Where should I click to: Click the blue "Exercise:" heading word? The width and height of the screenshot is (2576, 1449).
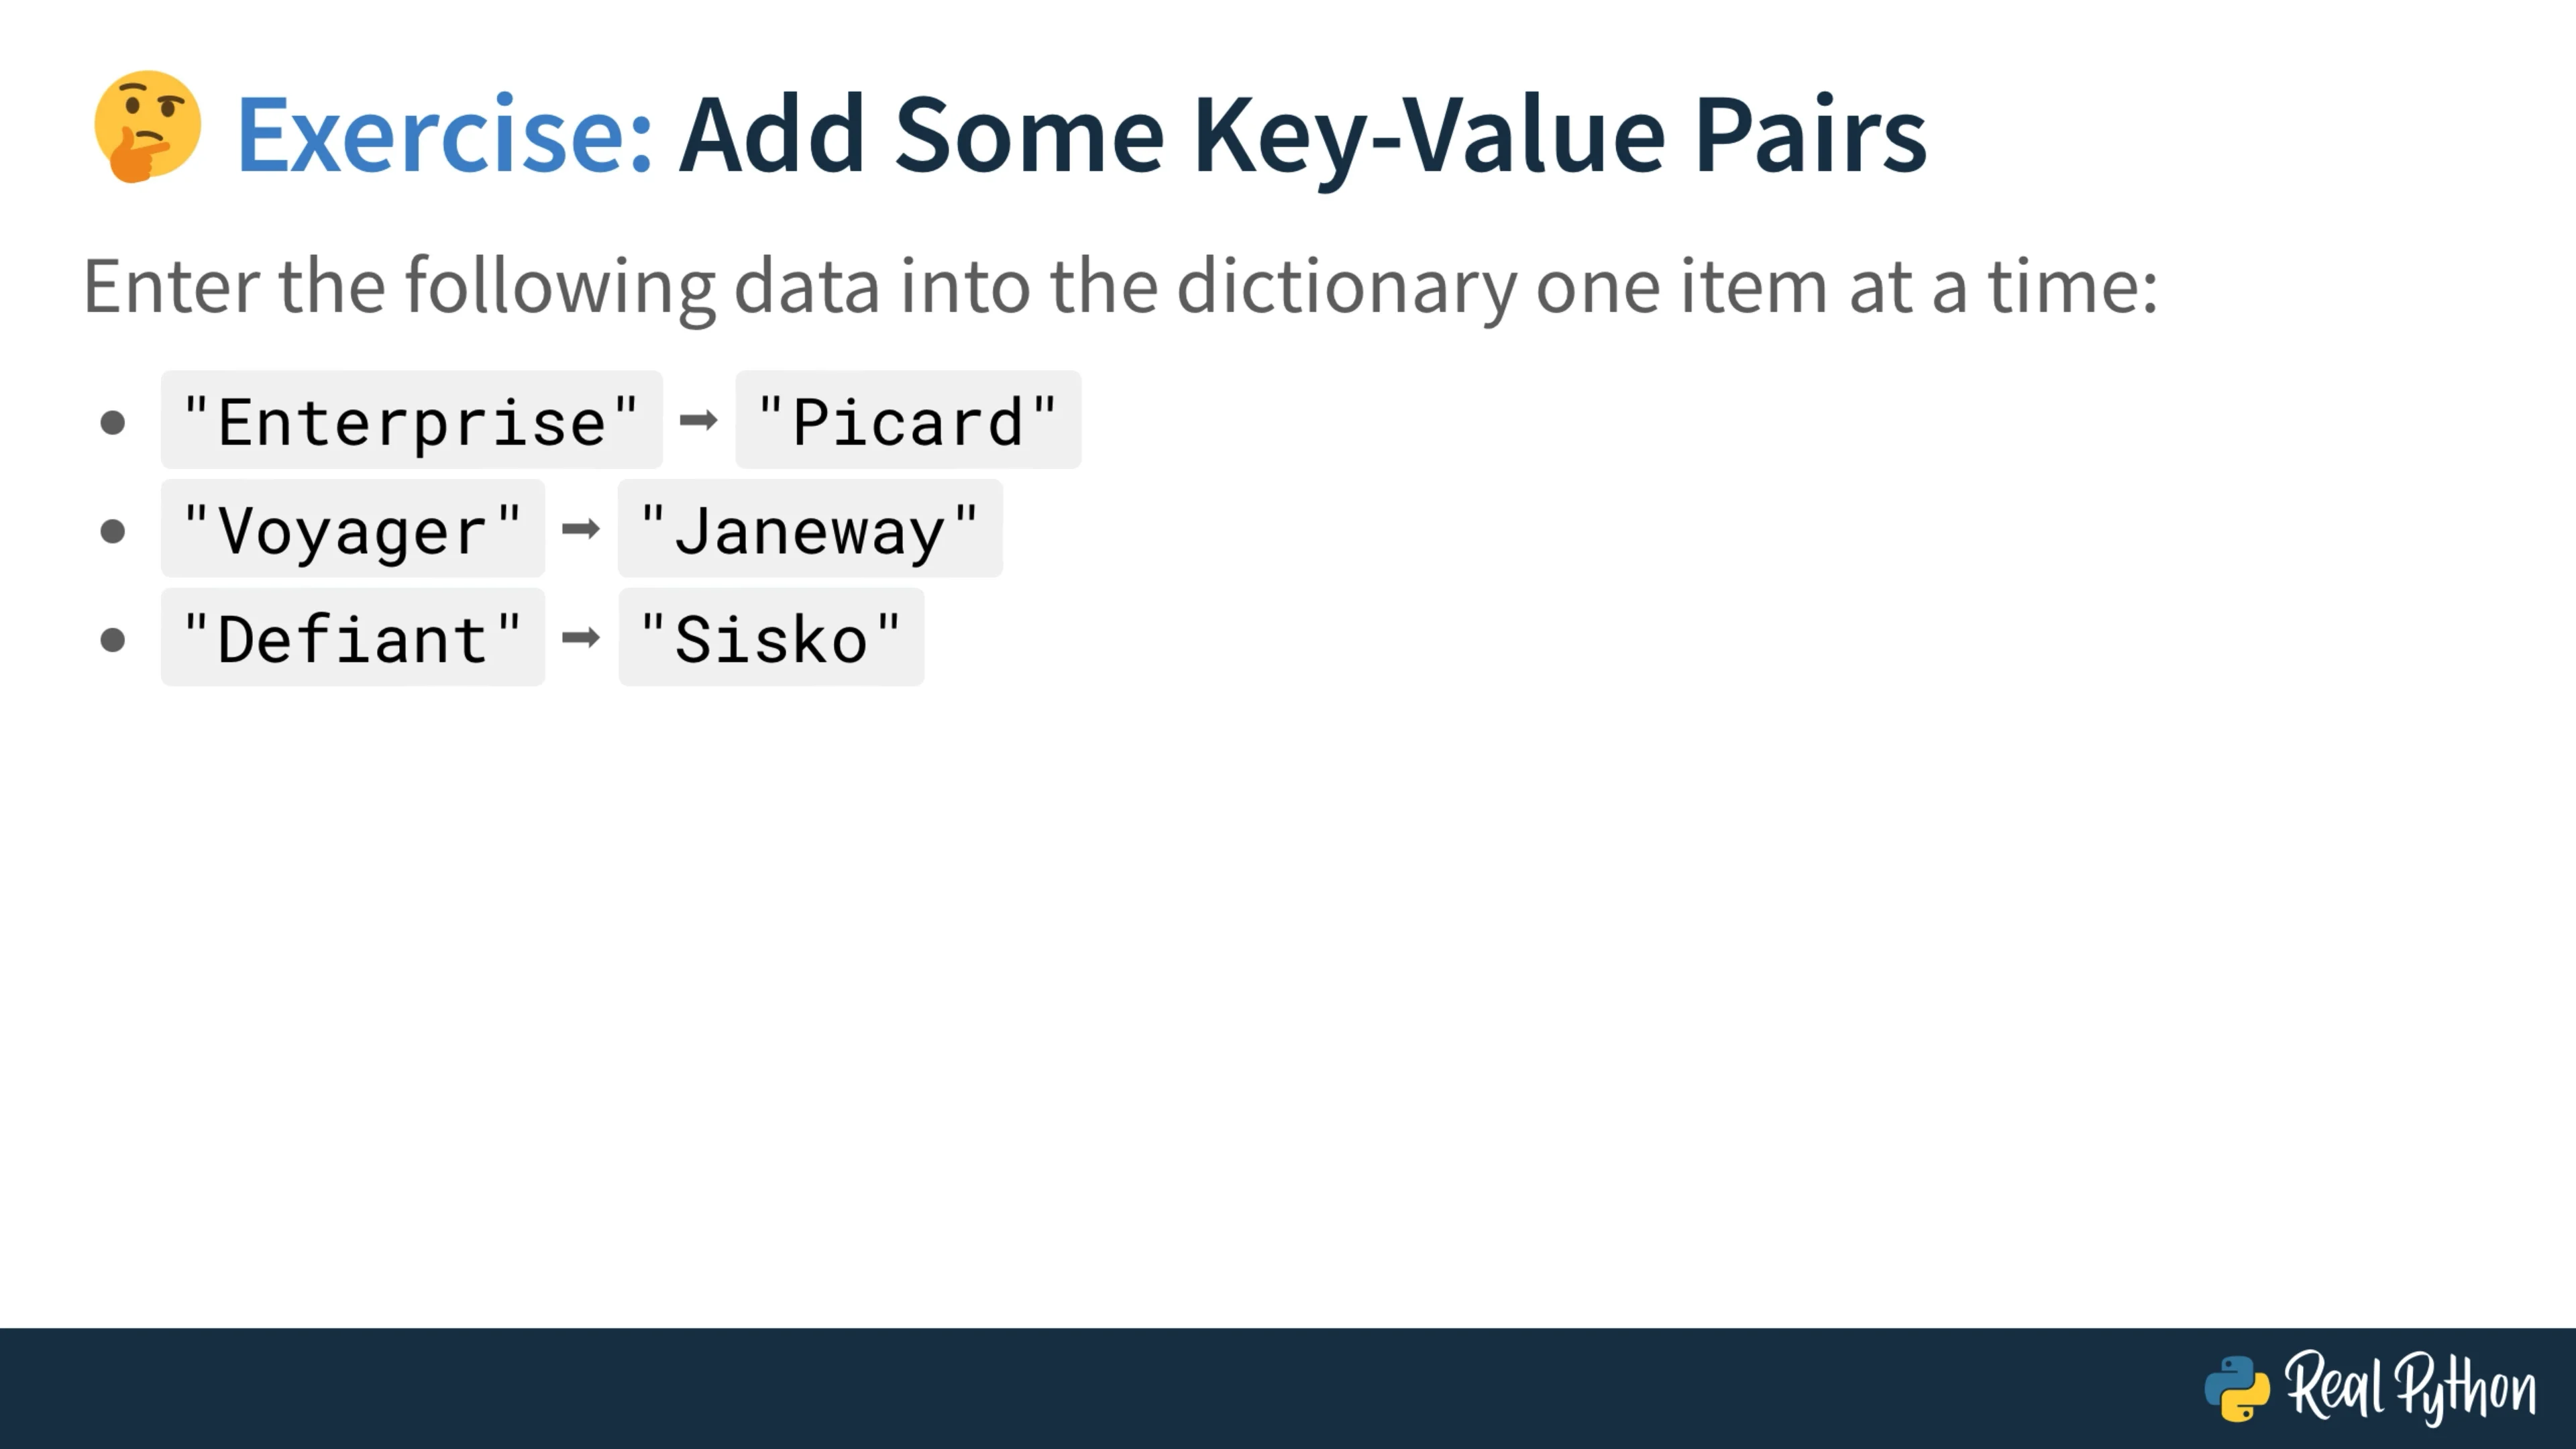click(x=444, y=135)
